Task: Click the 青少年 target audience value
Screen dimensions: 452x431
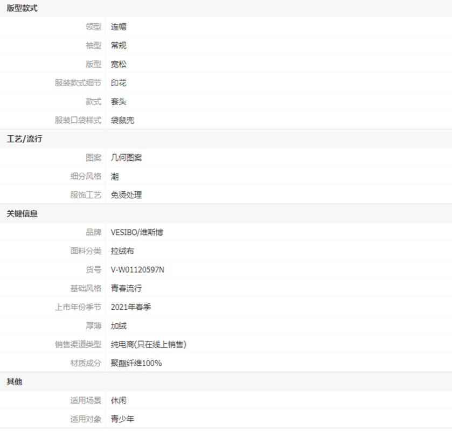Action: (x=122, y=419)
